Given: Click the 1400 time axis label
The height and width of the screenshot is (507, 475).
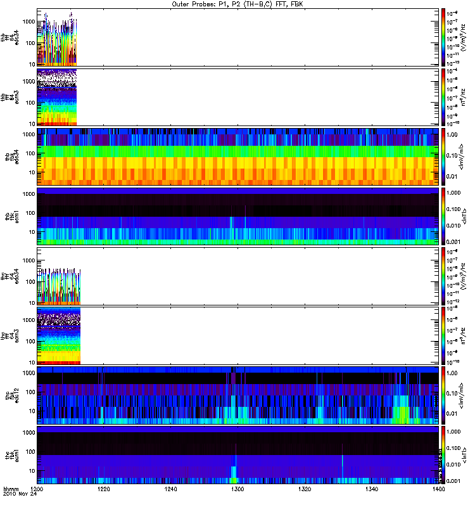Looking at the screenshot, I should [438, 489].
